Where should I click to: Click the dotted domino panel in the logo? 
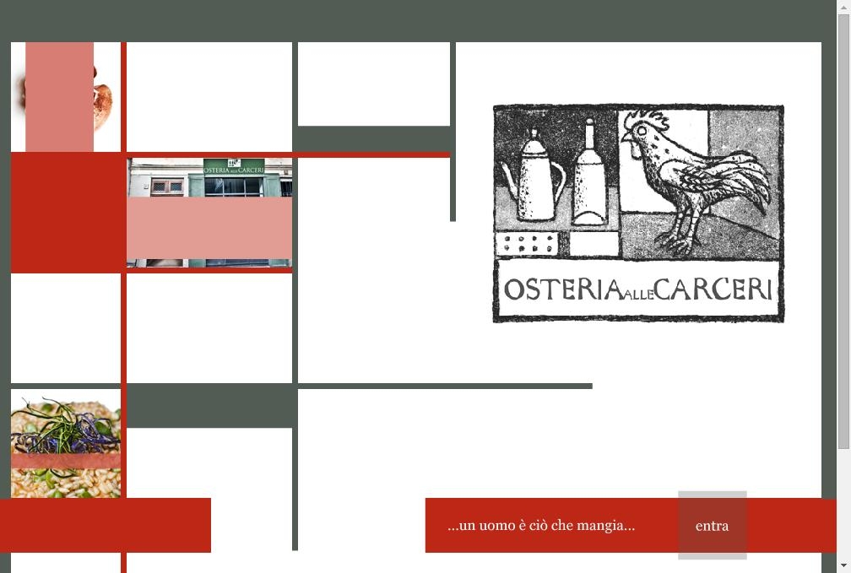point(528,244)
